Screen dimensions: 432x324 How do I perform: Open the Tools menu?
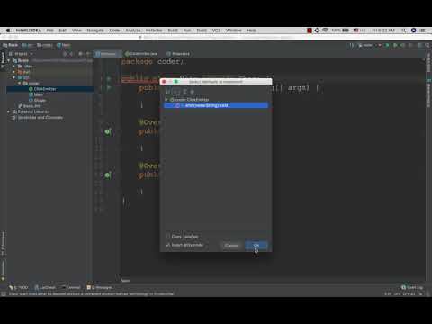202,31
